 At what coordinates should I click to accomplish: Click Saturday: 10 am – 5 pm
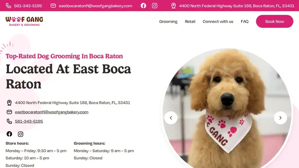pos(27,158)
